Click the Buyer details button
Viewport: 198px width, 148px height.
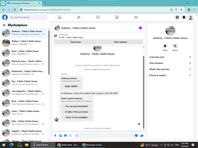click(x=71, y=86)
